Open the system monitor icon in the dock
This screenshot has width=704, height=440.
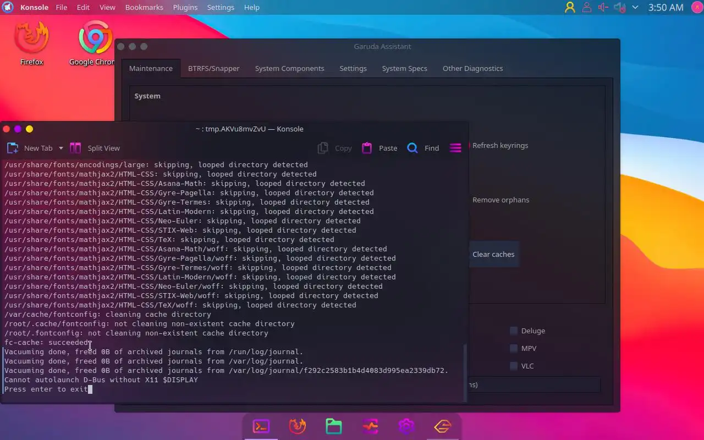(370, 426)
